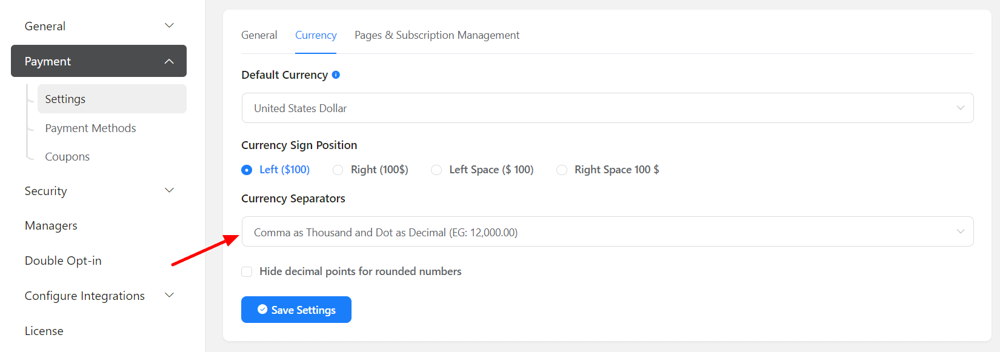Open the Currency Separators dropdown
This screenshot has height=352, width=1000.
(x=607, y=232)
